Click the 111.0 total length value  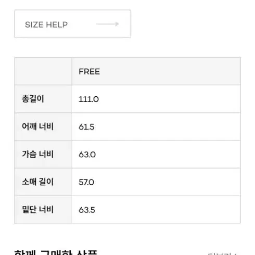coord(88,99)
